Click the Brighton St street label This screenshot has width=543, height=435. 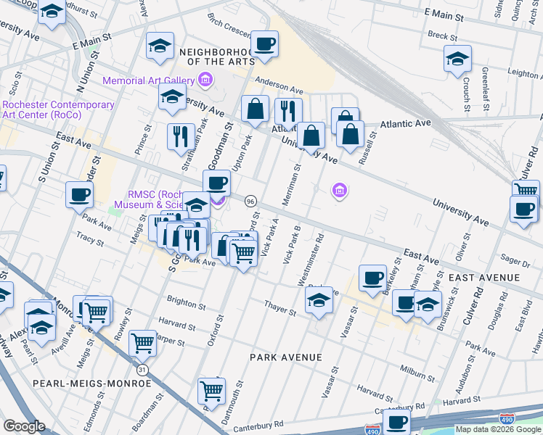(187, 302)
